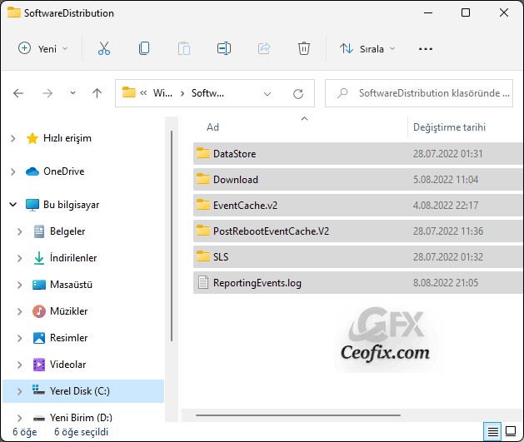524x442 pixels.
Task: Sort by Değiştirme tarihi column header
Action: click(449, 127)
